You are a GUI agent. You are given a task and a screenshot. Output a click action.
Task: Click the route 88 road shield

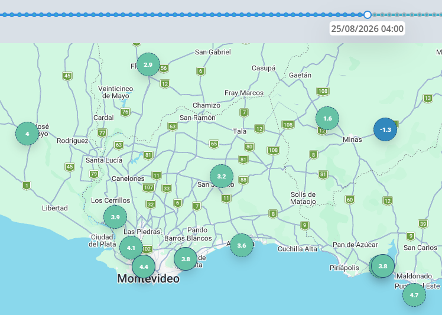[x=243, y=180]
